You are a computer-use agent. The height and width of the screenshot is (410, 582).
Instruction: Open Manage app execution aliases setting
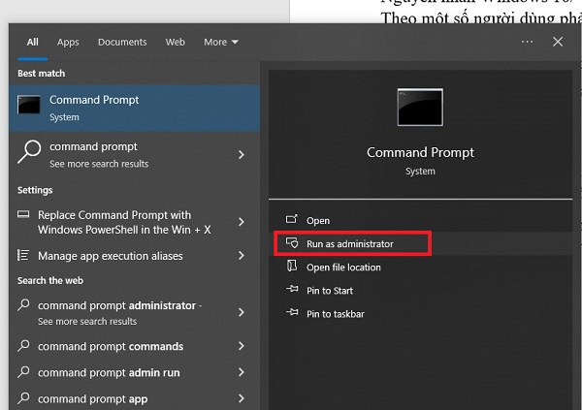click(135, 256)
